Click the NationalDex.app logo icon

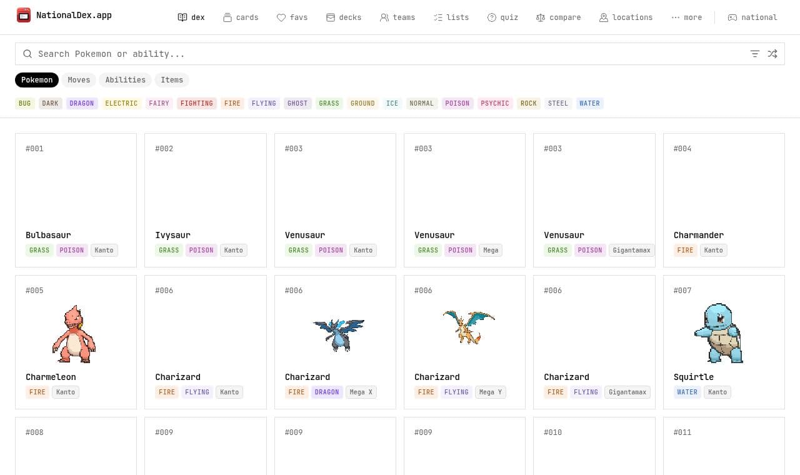click(24, 15)
